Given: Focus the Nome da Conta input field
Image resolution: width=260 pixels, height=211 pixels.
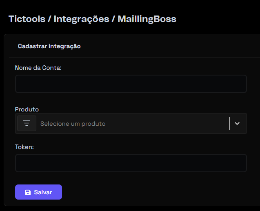Looking at the screenshot, I should pos(131,84).
